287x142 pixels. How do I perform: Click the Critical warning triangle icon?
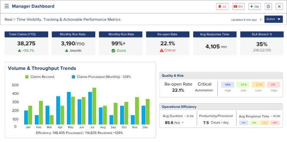tap(161, 50)
